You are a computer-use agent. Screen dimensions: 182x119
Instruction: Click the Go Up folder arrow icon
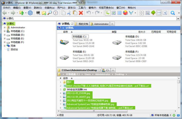pos(22,13)
